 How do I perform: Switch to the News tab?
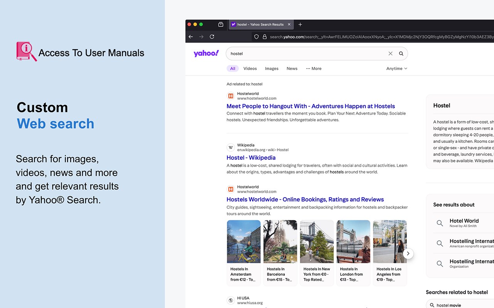pos(292,69)
